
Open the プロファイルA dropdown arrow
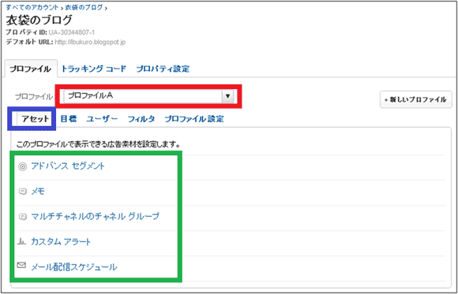tap(228, 96)
